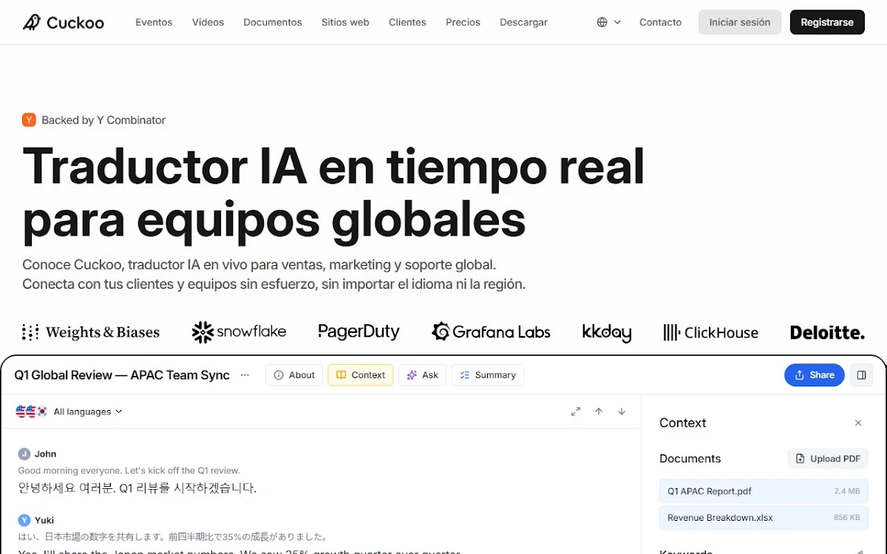
Task: Switch to the About tab
Action: [x=294, y=375]
